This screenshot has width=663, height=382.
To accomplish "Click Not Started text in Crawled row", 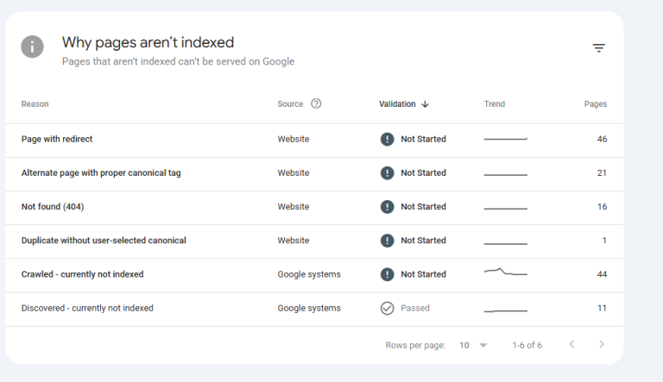I will 423,274.
